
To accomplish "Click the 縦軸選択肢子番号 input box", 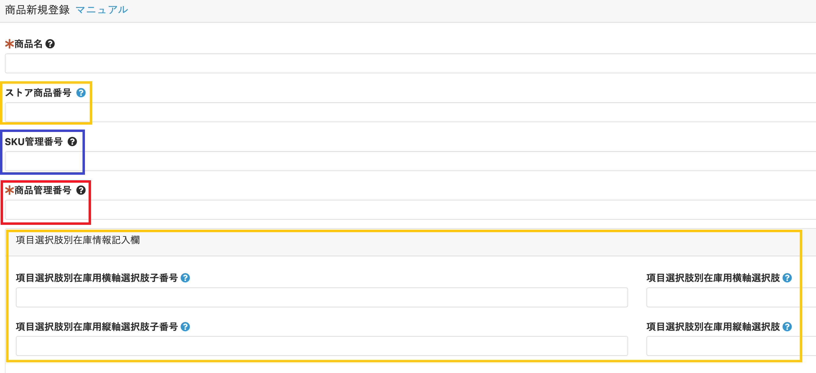I will [321, 346].
